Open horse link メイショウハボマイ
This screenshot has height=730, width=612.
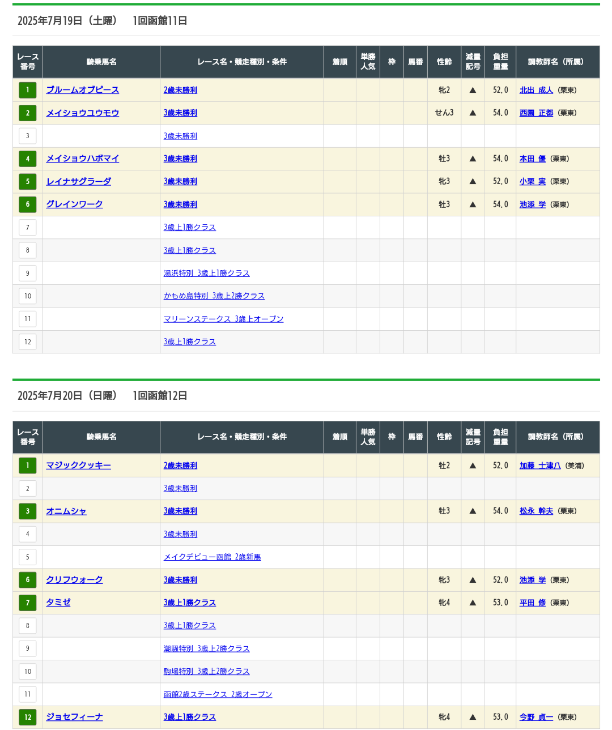pos(83,159)
